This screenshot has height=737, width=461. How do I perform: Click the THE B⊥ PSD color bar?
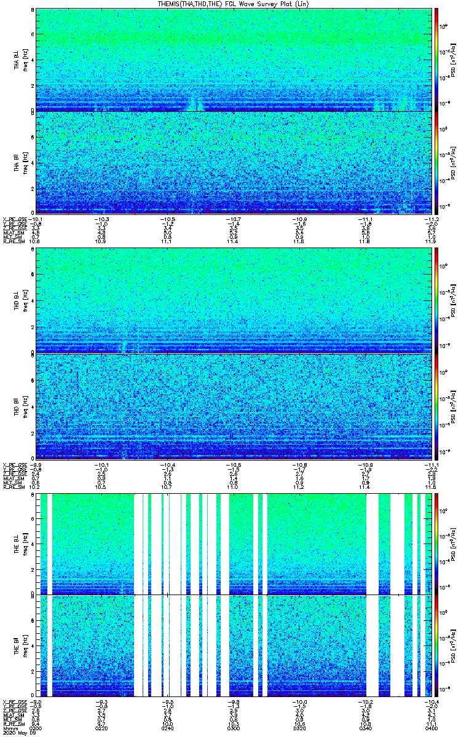tap(436, 544)
